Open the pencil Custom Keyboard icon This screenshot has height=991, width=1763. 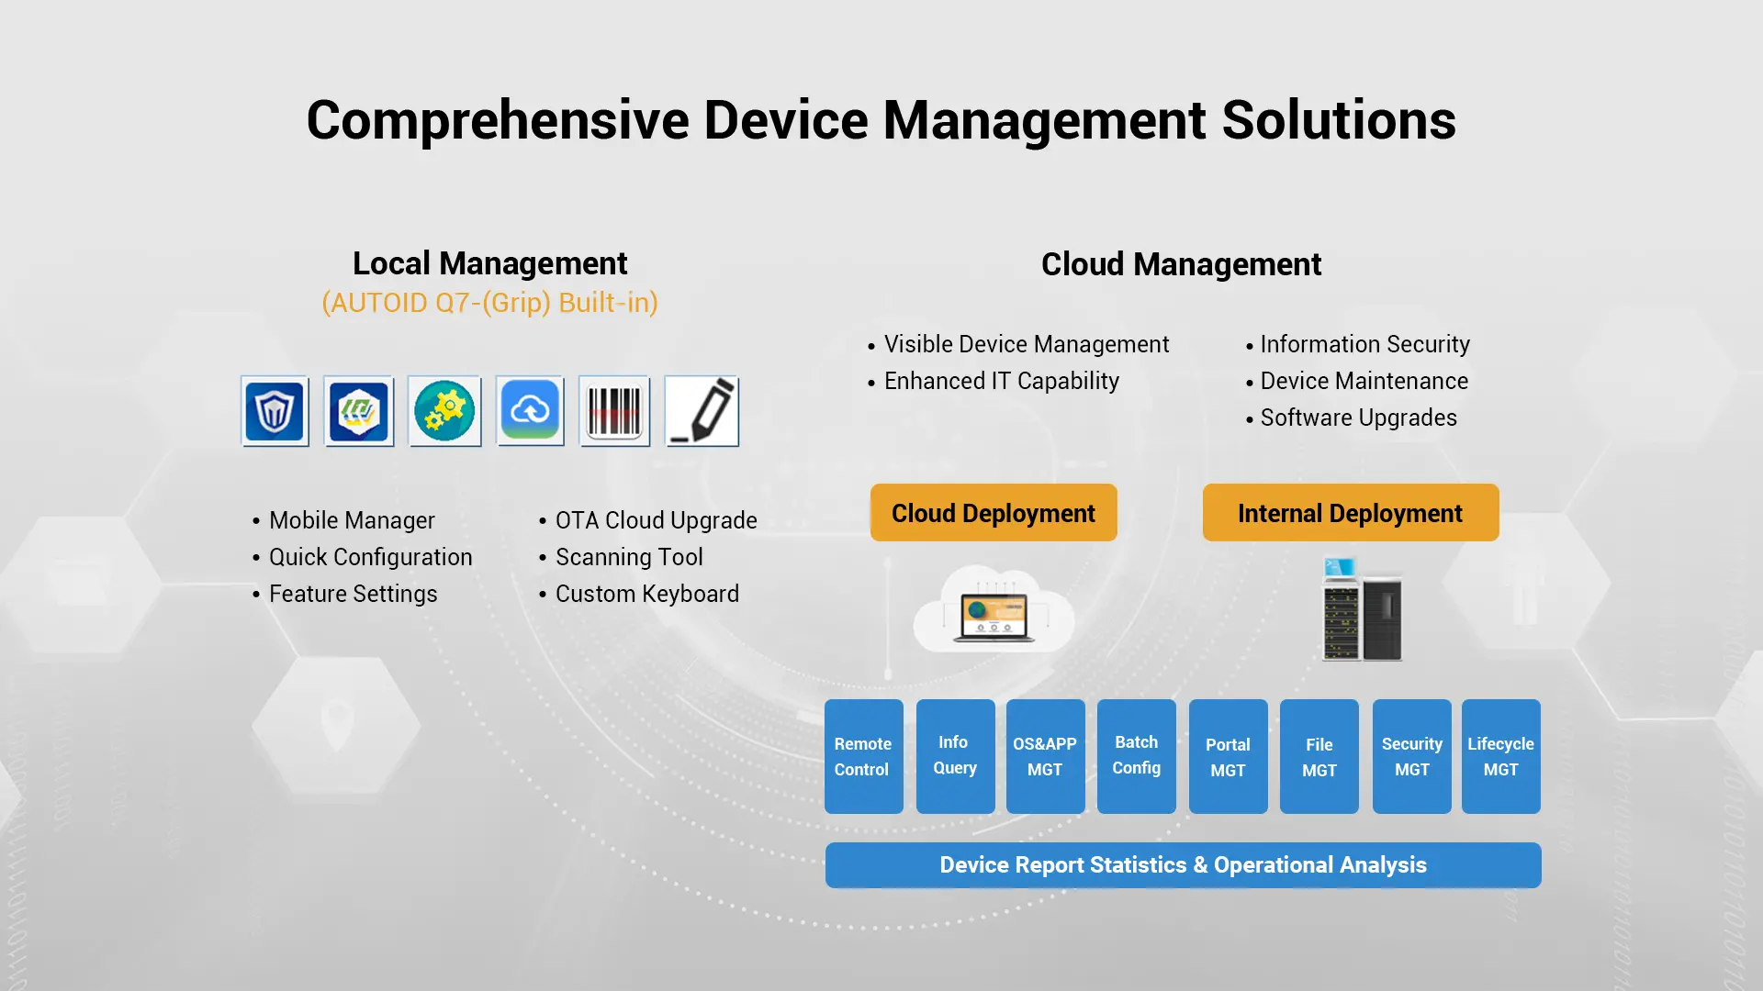702,411
